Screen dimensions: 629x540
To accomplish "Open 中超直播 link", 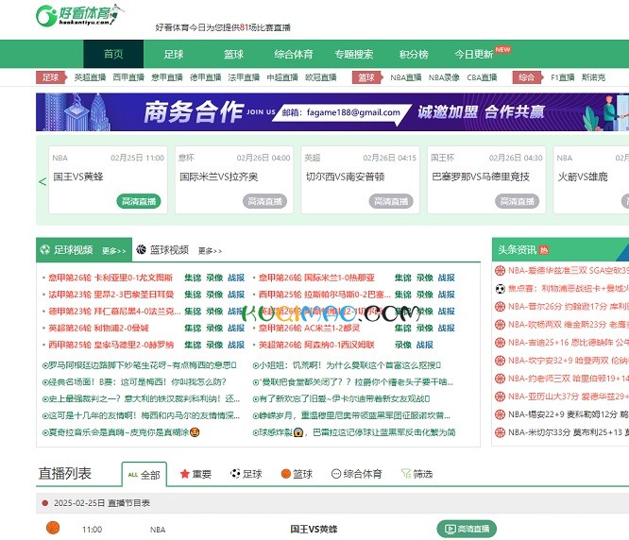I will point(282,77).
